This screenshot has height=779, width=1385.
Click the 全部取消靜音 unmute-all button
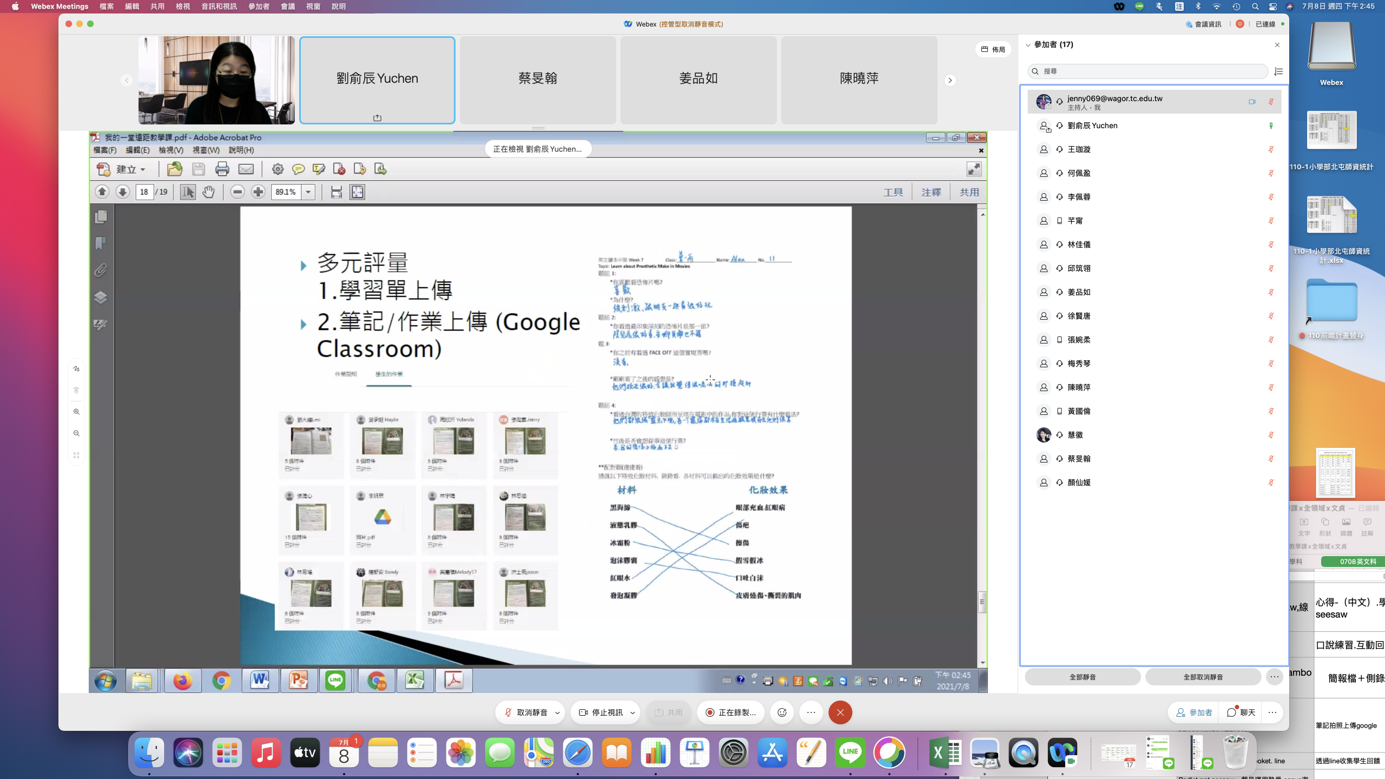(x=1203, y=677)
